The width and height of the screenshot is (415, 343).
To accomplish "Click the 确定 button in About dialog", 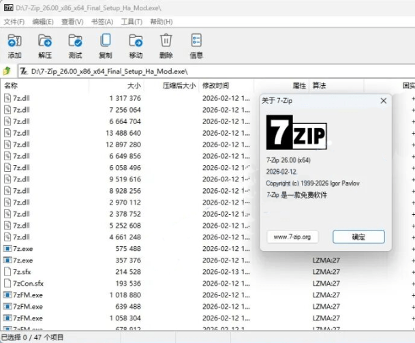I will (358, 237).
